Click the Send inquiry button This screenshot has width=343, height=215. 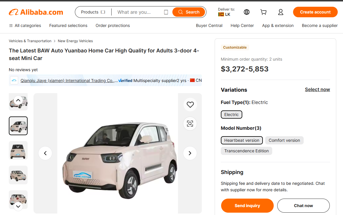[247, 206]
